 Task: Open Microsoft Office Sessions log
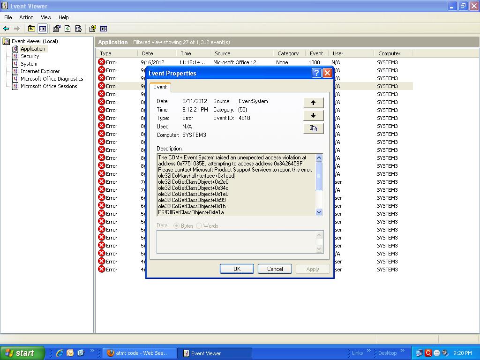click(49, 86)
